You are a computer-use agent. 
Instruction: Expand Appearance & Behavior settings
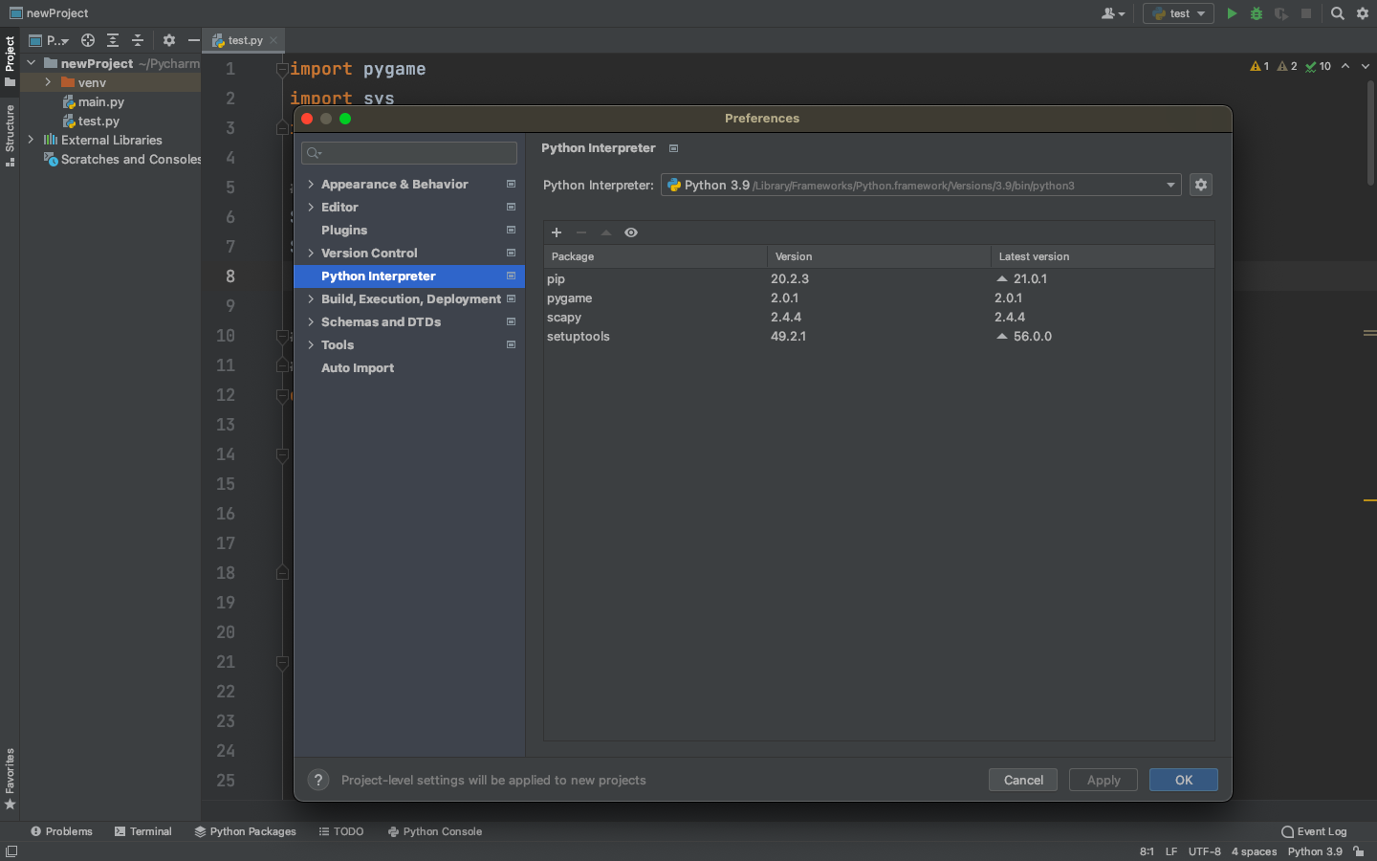[311, 184]
